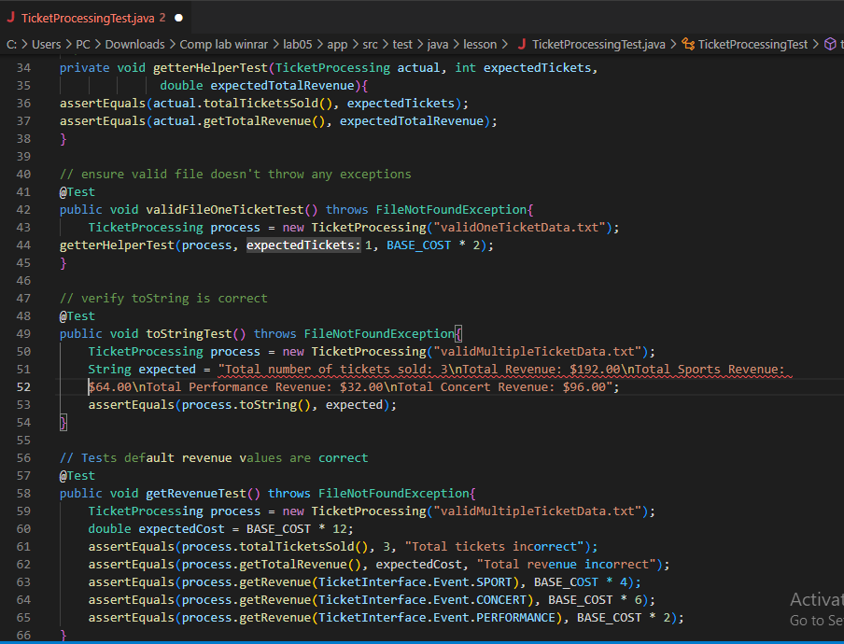Click the Java icon in the breadcrumb bar
This screenshot has height=644, width=844.
click(521, 45)
